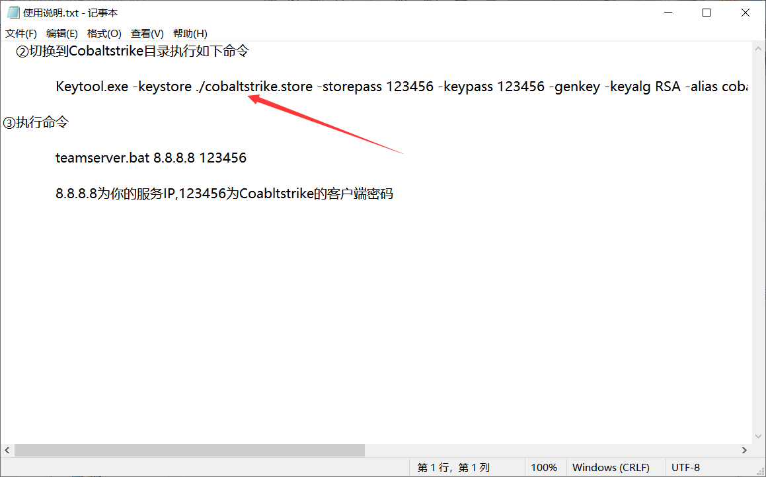This screenshot has width=766, height=477.
Task: Open the 格式(O) menu
Action: click(104, 33)
